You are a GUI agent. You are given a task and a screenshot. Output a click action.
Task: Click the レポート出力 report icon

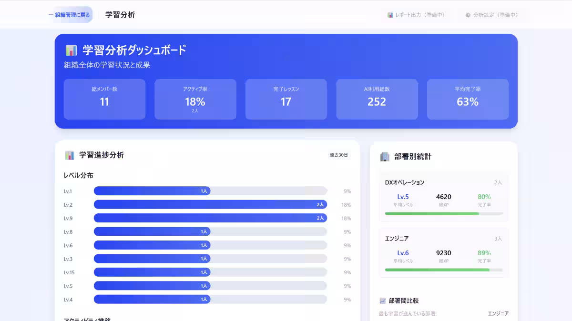coord(390,15)
